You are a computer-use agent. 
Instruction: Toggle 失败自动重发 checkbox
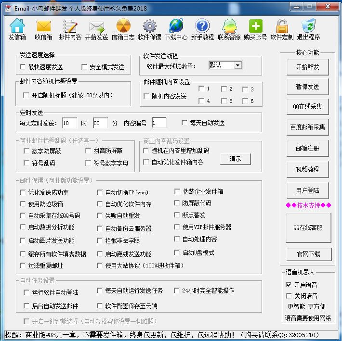(x=100, y=215)
